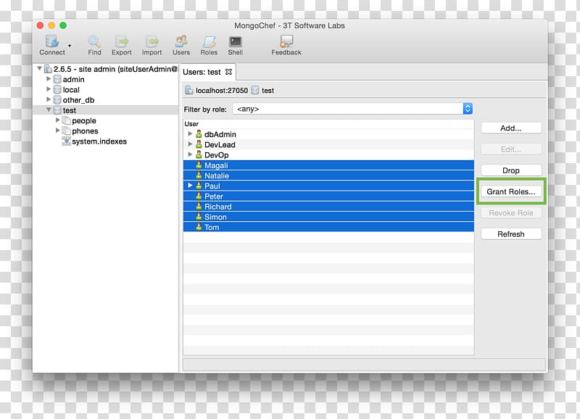Click the Refresh button
Image resolution: width=580 pixels, height=419 pixels.
click(x=511, y=234)
